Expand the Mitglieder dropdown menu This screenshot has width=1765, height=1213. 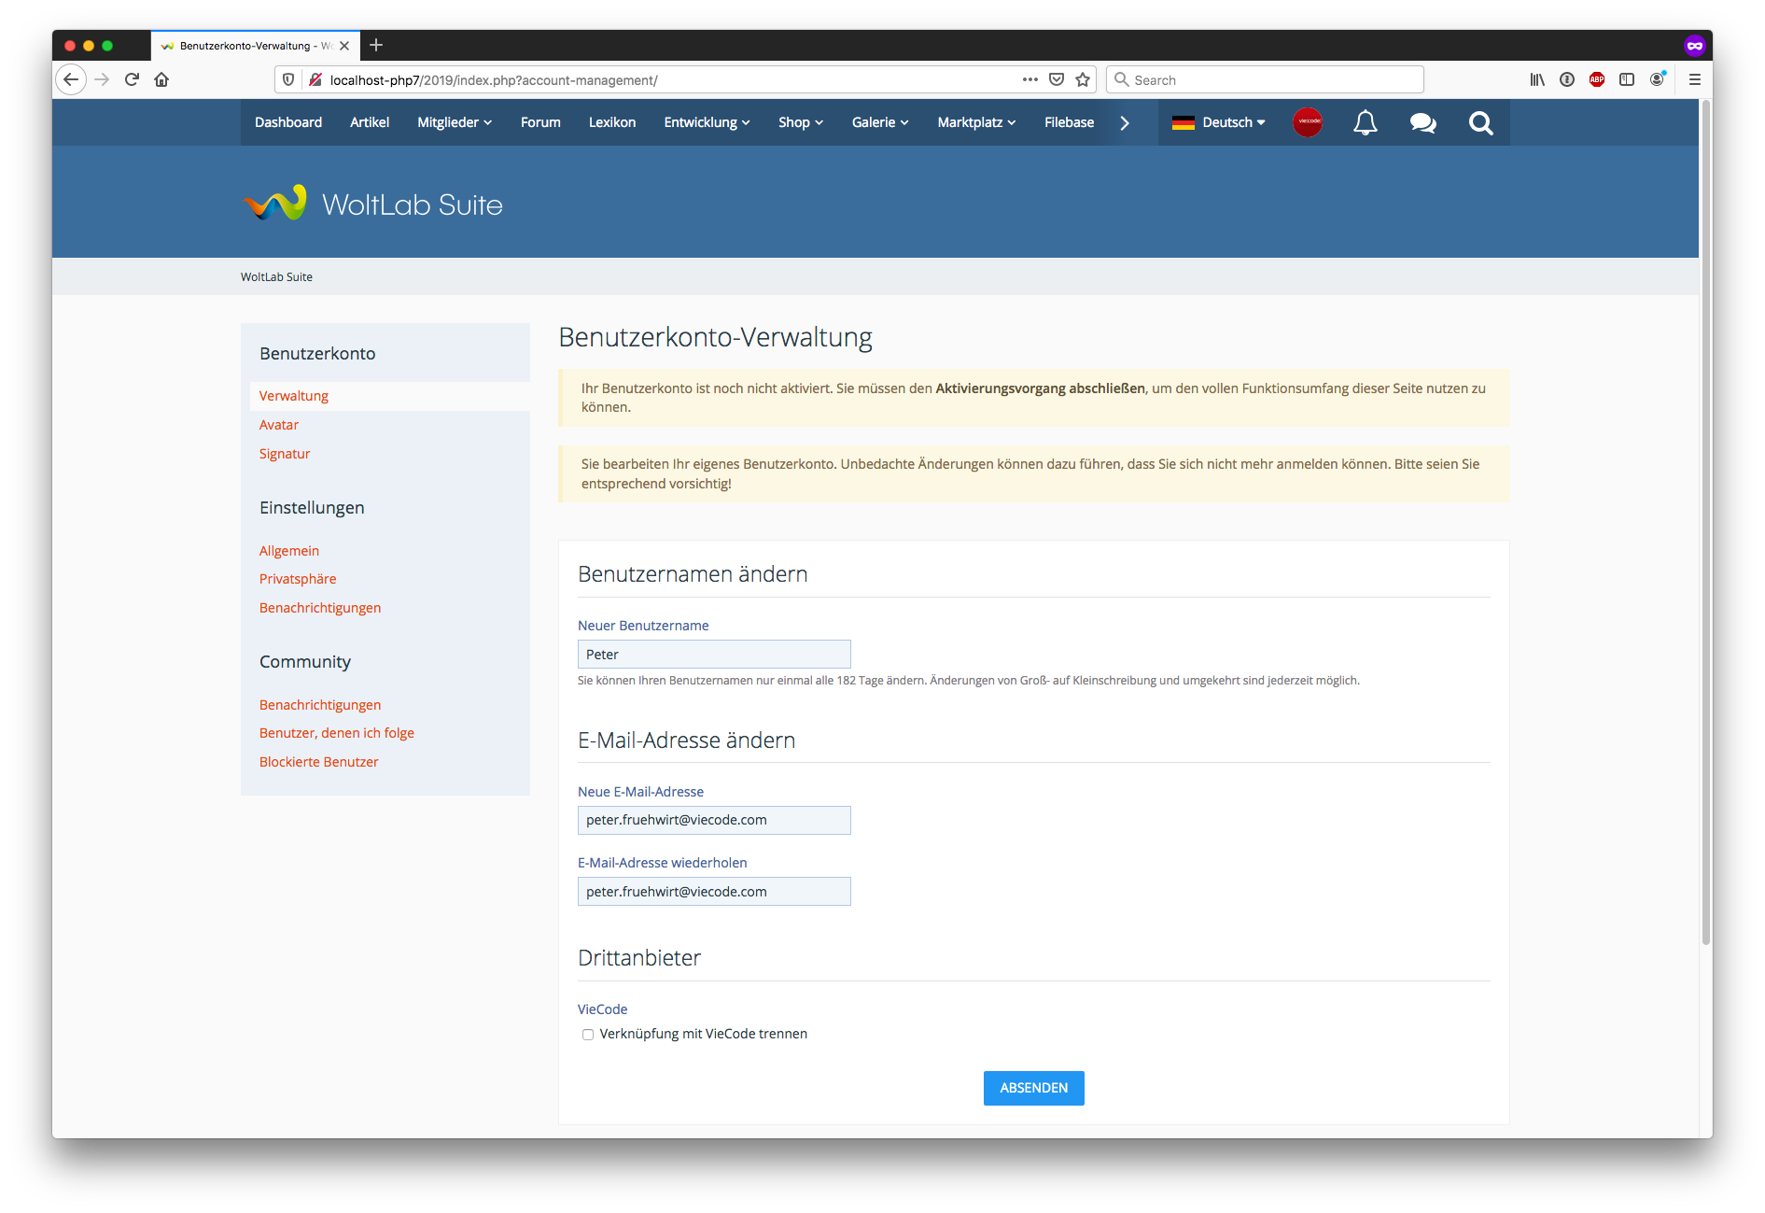[x=454, y=122]
